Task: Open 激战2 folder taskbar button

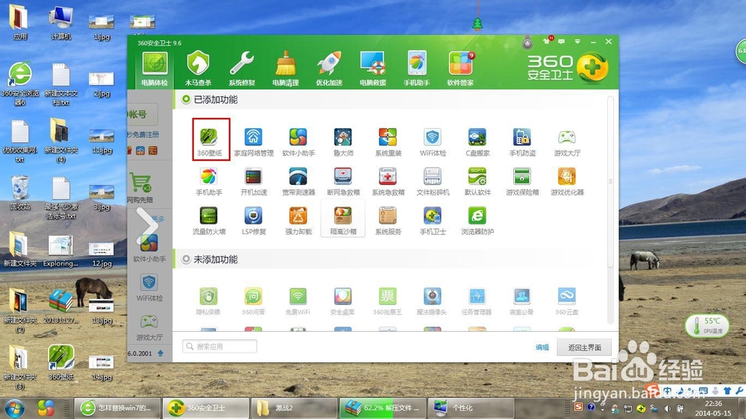Action: [x=294, y=408]
